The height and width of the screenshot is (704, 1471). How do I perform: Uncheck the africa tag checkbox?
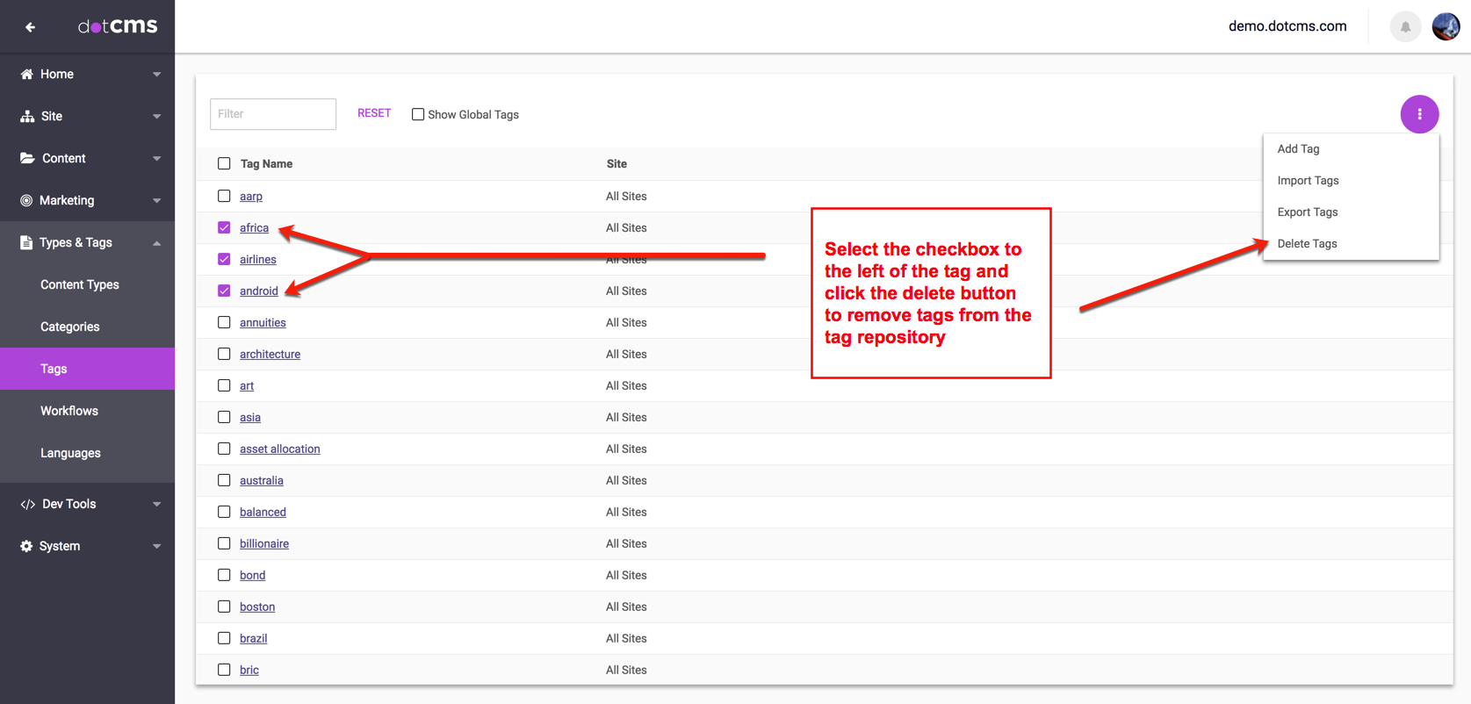tap(224, 227)
